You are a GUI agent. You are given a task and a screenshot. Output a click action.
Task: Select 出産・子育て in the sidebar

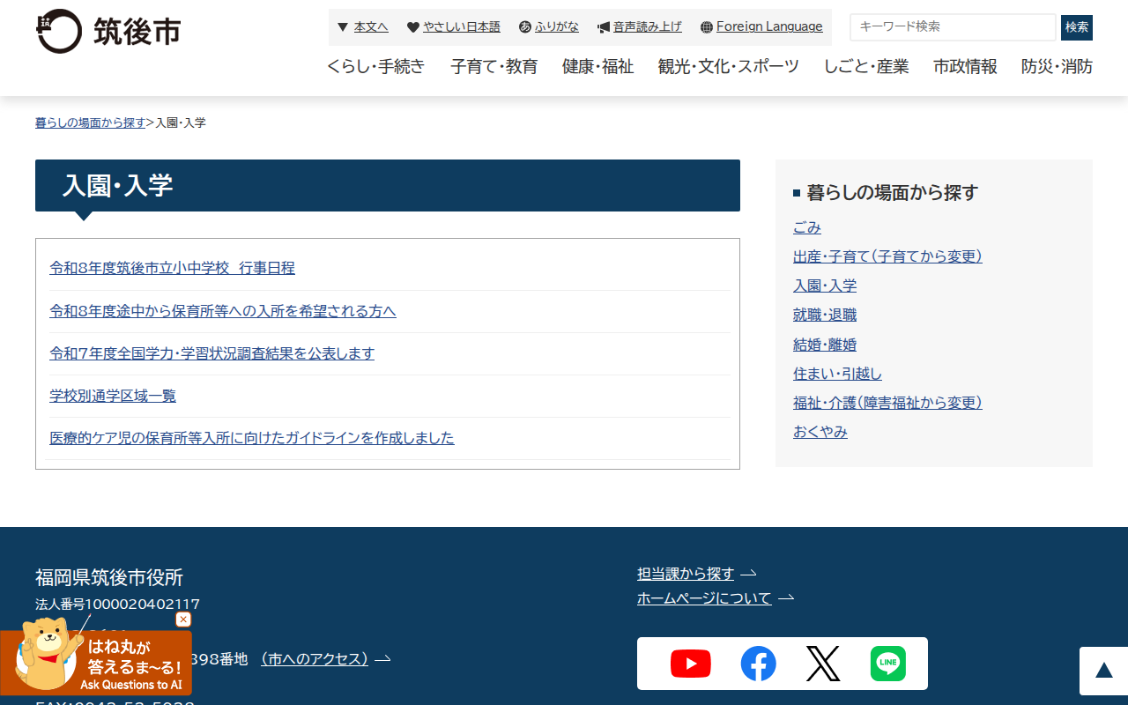[x=887, y=256]
